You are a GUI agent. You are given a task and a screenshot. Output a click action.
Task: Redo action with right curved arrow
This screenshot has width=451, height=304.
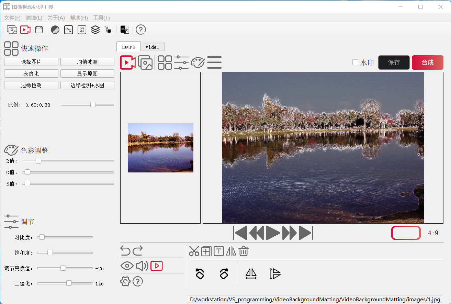coord(138,251)
